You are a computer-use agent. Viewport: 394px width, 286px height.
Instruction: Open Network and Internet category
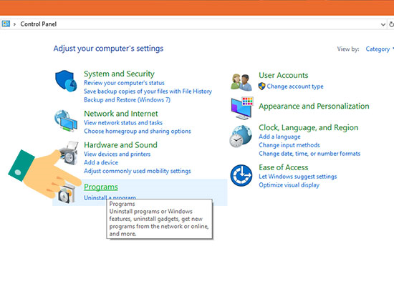[121, 114]
